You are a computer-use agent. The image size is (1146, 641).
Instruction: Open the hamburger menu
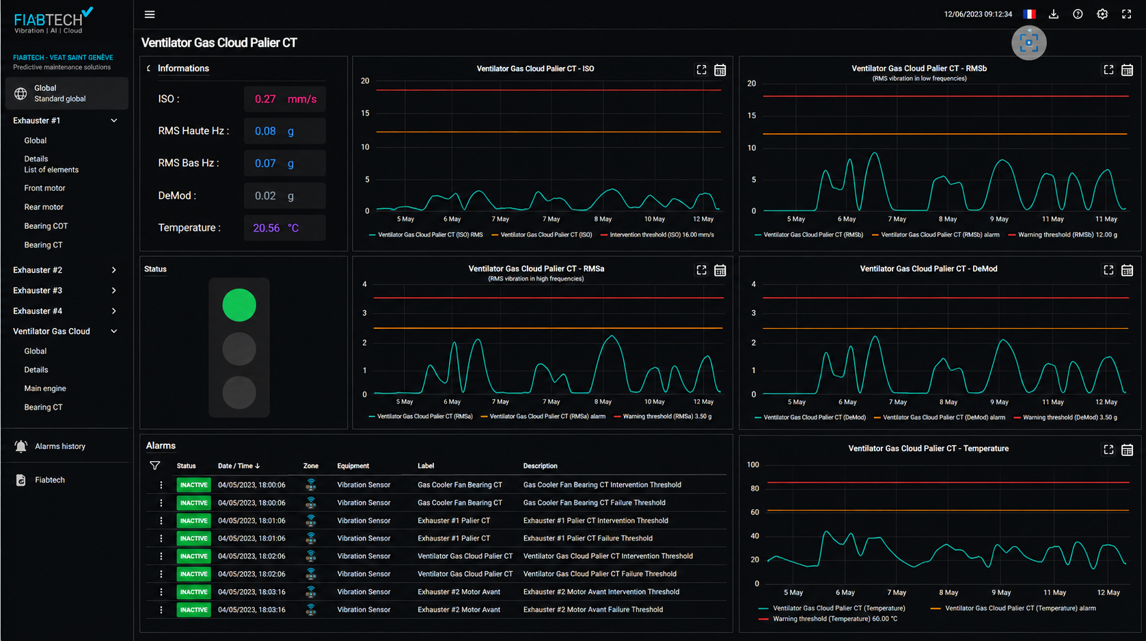click(150, 14)
